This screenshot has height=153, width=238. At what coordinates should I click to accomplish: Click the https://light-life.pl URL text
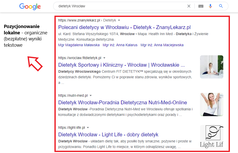(71, 128)
